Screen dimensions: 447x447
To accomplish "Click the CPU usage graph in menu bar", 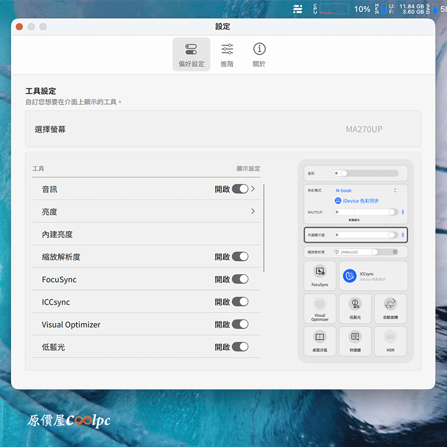I will click(x=334, y=9).
